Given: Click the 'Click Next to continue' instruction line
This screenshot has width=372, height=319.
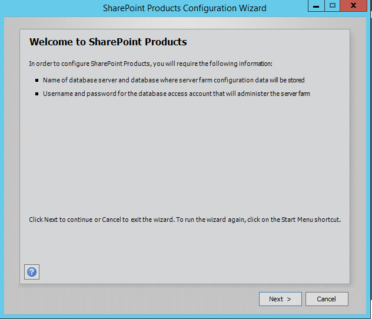Looking at the screenshot, I should (x=185, y=220).
